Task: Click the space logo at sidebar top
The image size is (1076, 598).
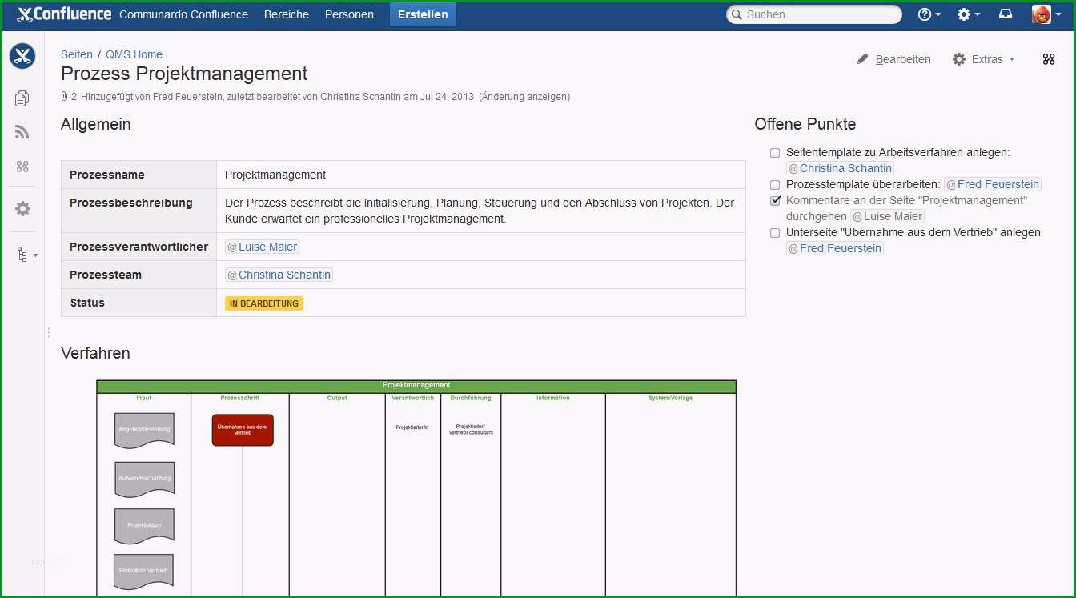Action: (22, 56)
